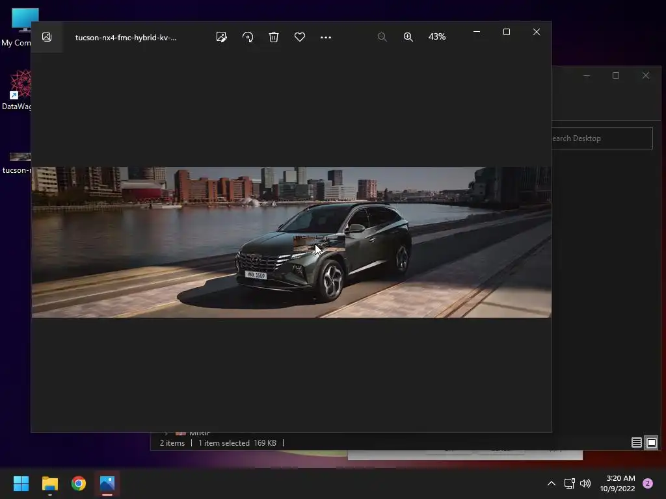Open the Edit image tool in Photos

[x=221, y=37]
